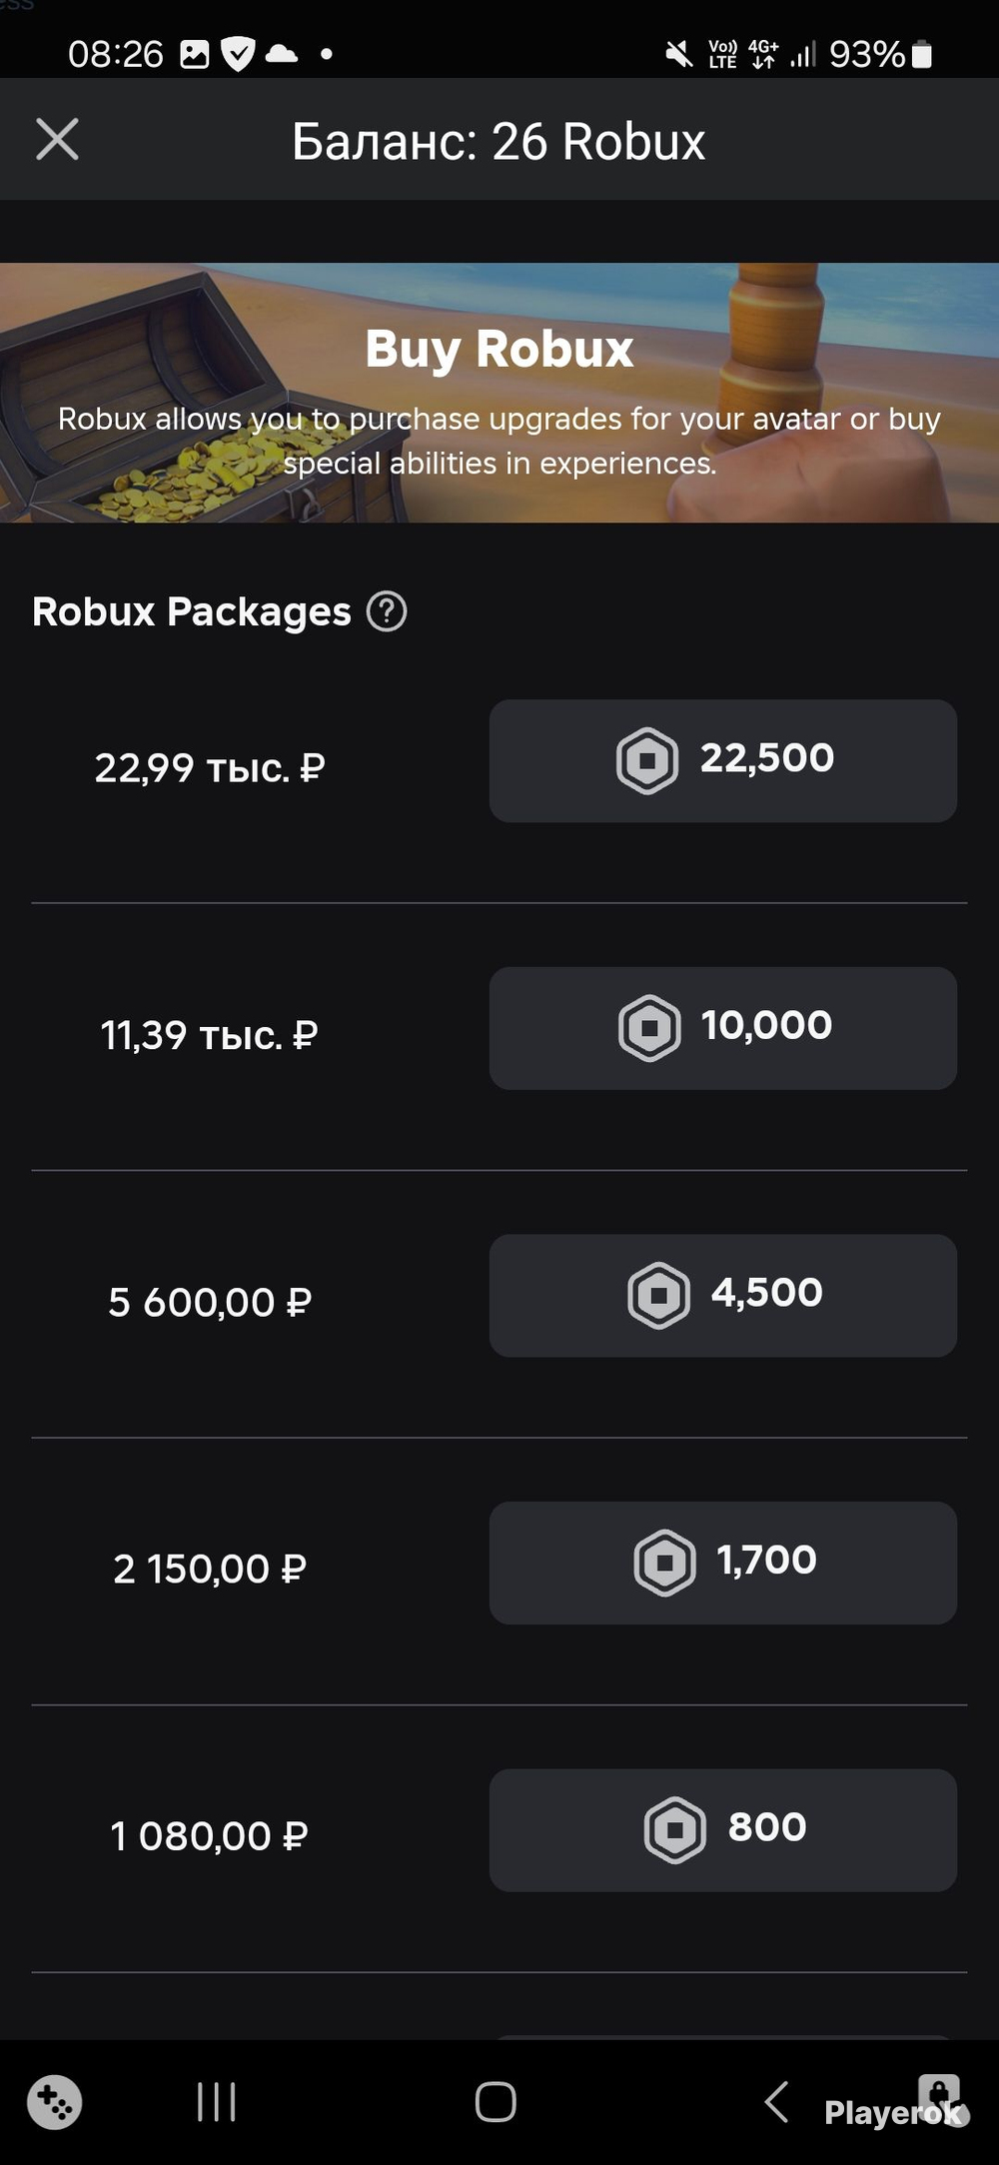The image size is (999, 2165).
Task: Open the Robux Packages help question mark
Action: click(387, 611)
